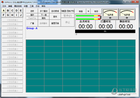Open the 帮助 menu

click(x=44, y=6)
